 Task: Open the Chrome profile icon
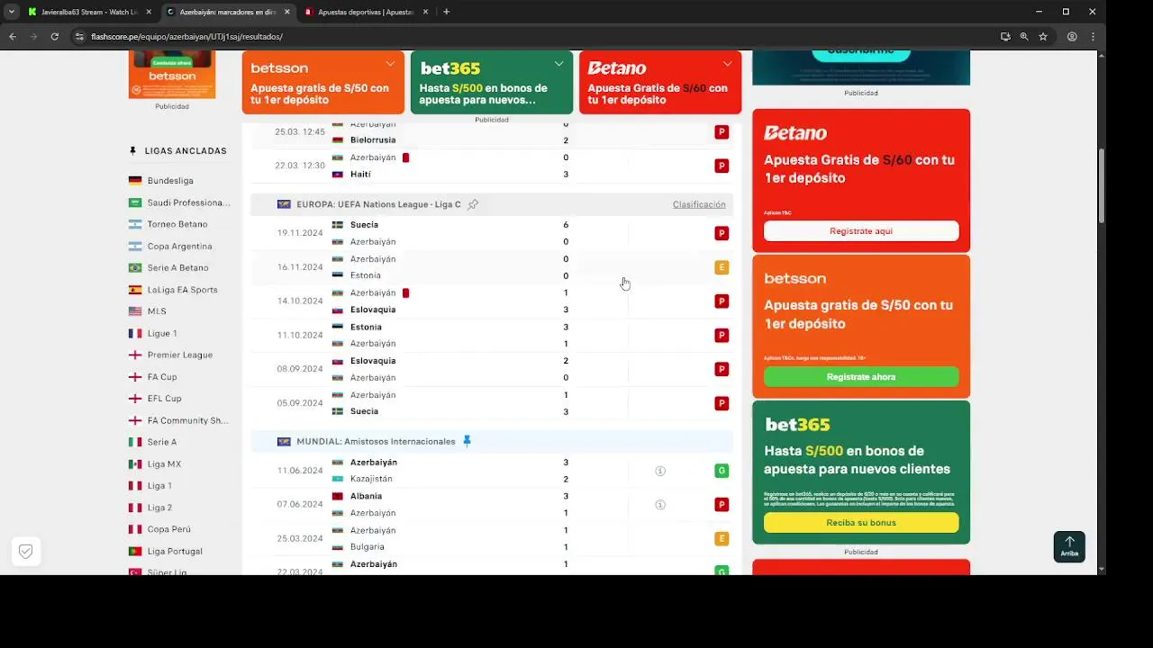point(1072,37)
